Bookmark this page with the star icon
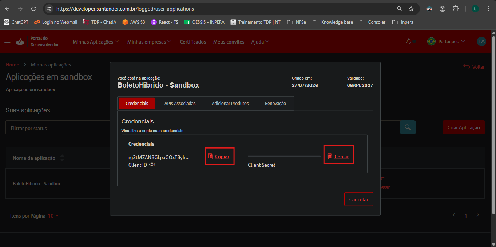The width and height of the screenshot is (496, 247). coord(411,9)
